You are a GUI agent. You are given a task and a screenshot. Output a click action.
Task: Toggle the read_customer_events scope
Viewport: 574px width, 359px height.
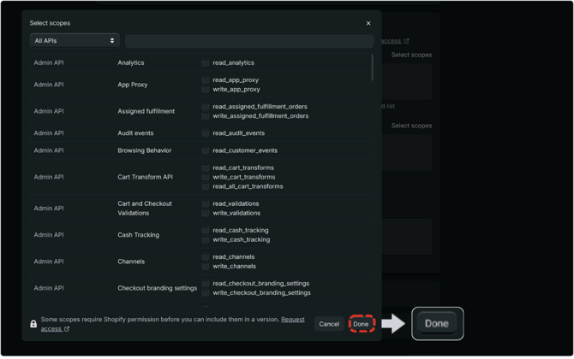[x=206, y=150]
